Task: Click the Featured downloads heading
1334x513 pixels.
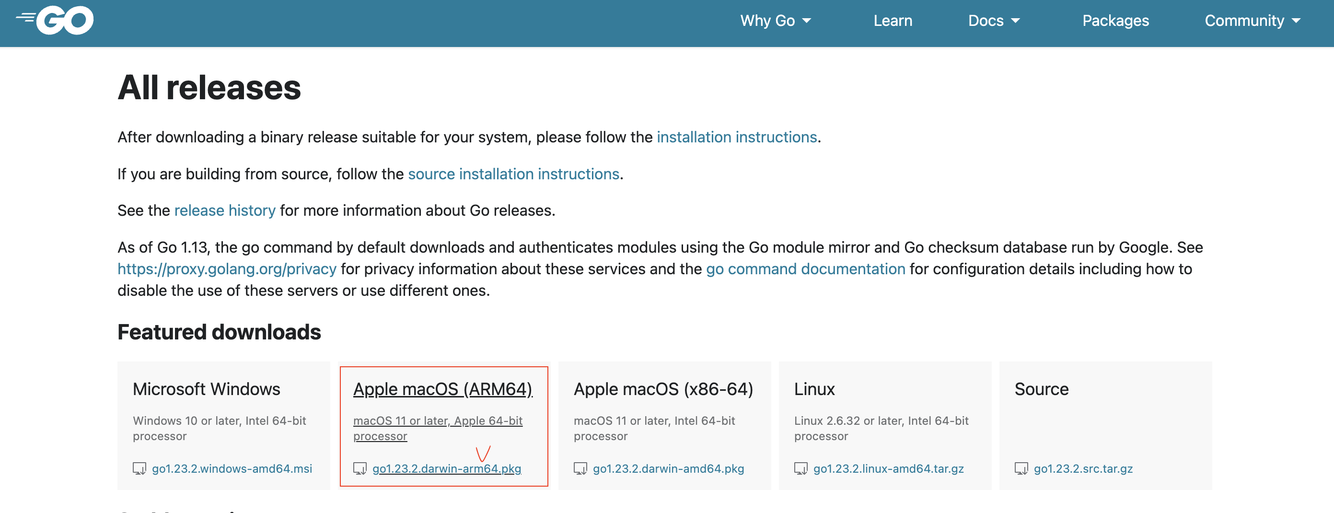Action: (219, 332)
